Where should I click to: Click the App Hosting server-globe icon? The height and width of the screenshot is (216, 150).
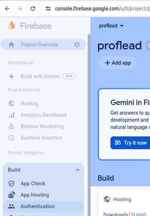pyautogui.click(x=11, y=195)
